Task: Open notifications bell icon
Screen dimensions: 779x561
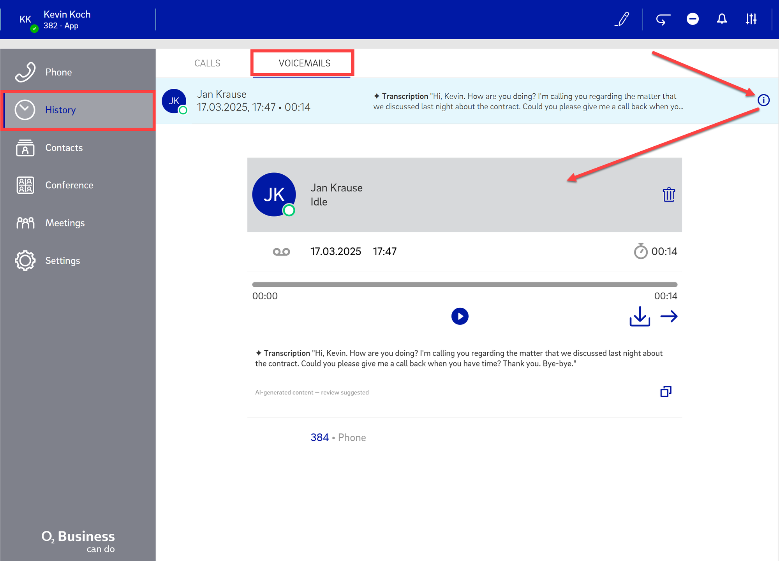Action: point(722,19)
